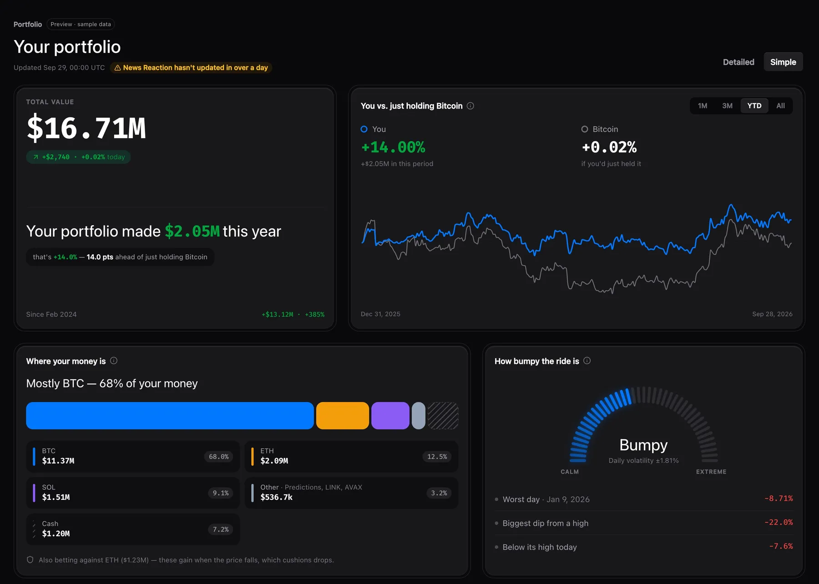The height and width of the screenshot is (584, 819).
Task: Open the Portfolio breadcrumb link
Action: 28,24
